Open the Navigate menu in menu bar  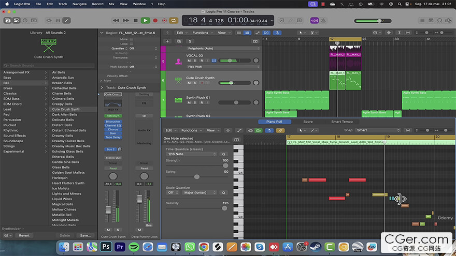pos(79,4)
